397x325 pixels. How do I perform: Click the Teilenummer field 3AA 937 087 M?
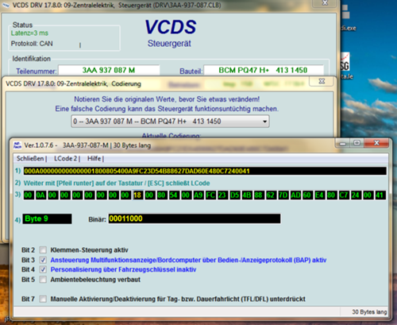109,71
